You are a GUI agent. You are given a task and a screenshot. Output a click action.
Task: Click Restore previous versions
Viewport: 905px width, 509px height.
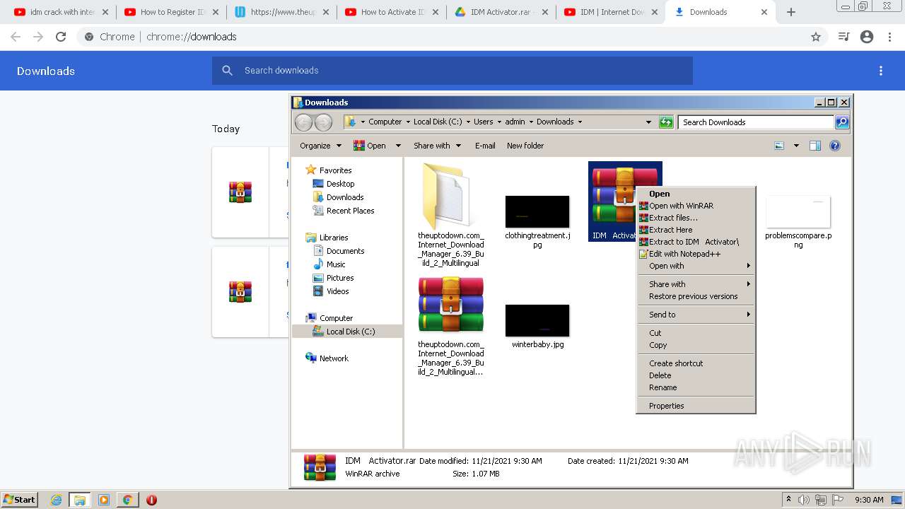(696, 296)
